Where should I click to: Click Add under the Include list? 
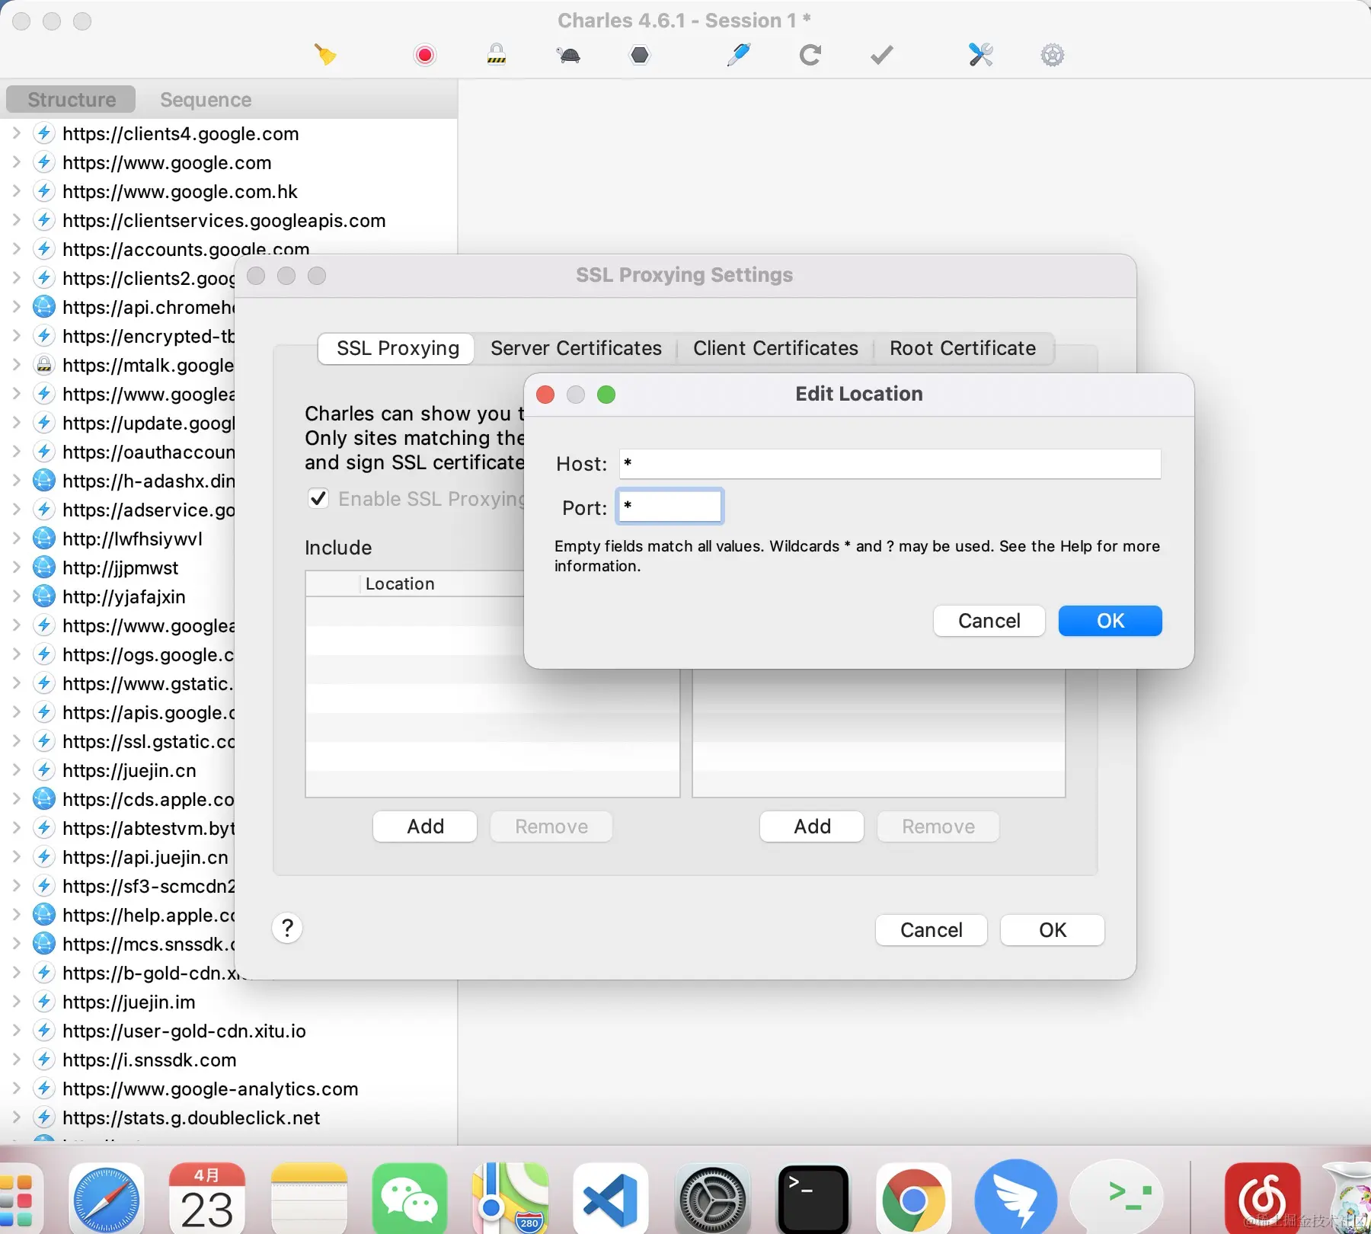(425, 826)
